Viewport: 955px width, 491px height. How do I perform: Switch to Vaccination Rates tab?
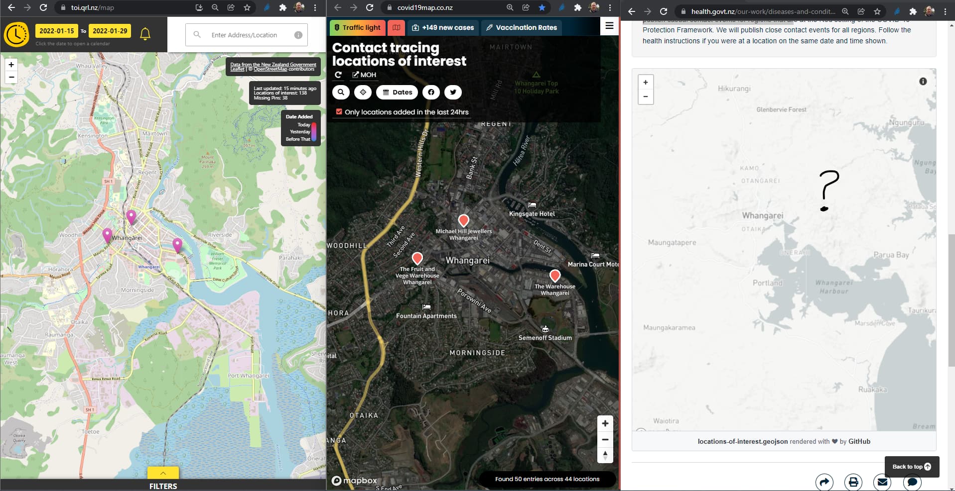coord(521,28)
